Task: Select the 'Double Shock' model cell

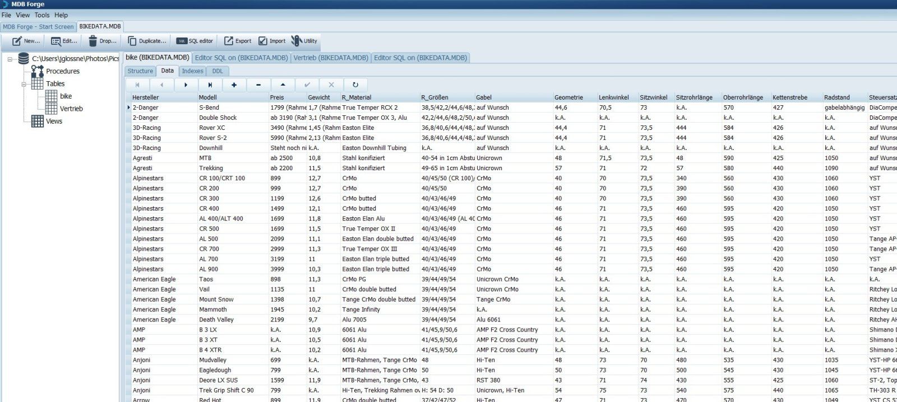Action: point(233,118)
